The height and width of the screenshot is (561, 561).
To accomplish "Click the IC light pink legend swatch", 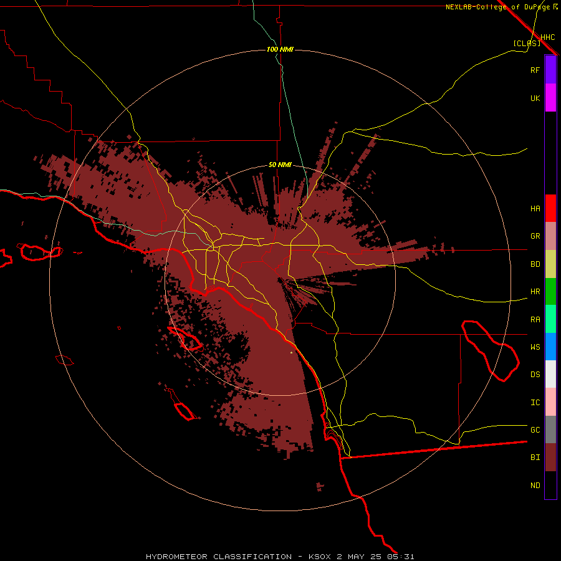I will (x=550, y=402).
